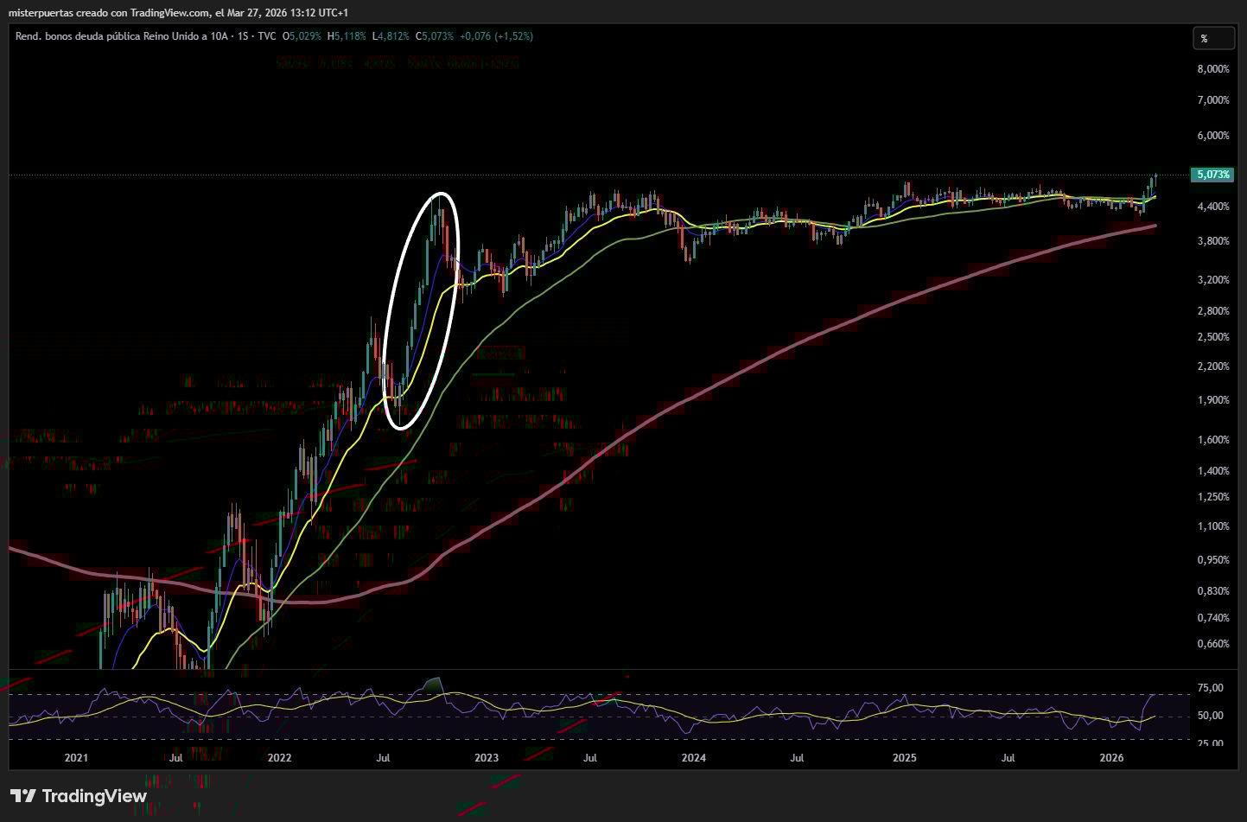The height and width of the screenshot is (822, 1247).
Task: Click the TradingView logo
Action: (79, 796)
